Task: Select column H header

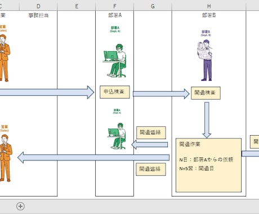Action: click(x=209, y=6)
